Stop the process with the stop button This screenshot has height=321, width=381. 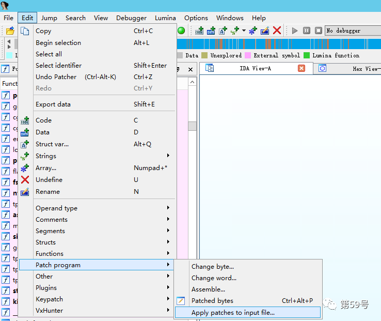[319, 30]
